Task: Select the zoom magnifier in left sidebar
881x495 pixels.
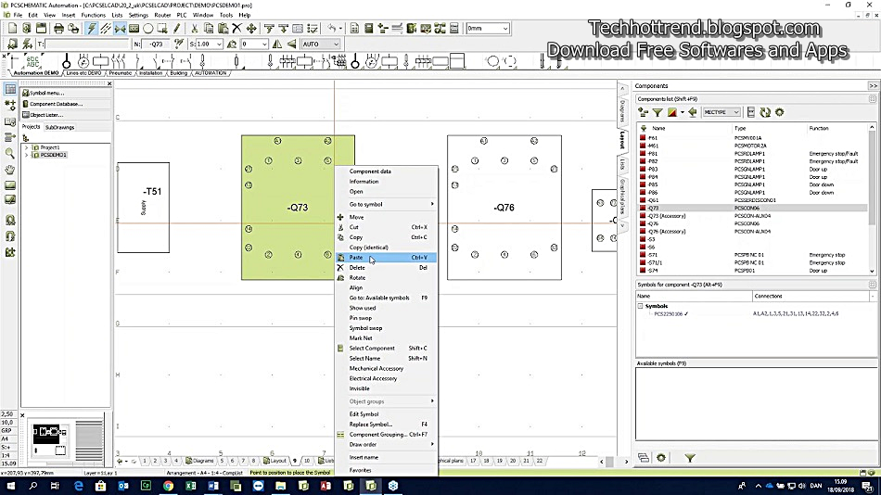Action: pyautogui.click(x=10, y=153)
